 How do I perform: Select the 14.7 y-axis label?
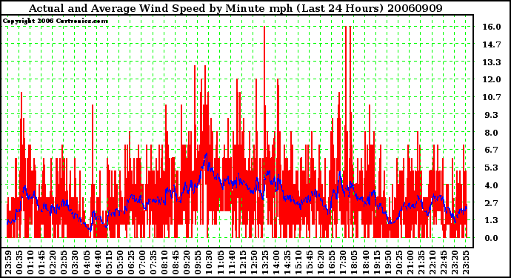[x=492, y=44]
